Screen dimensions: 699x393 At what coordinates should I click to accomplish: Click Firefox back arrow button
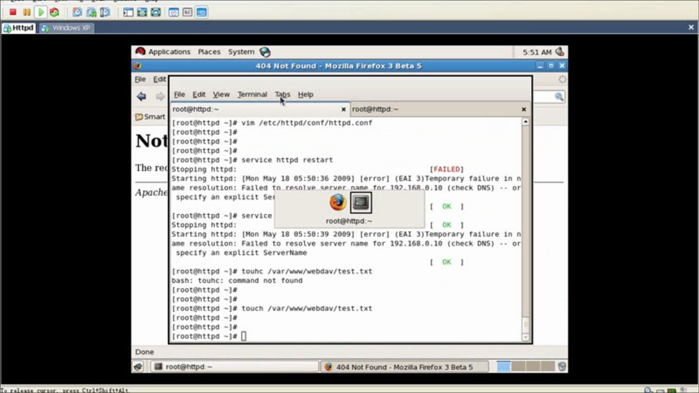141,96
